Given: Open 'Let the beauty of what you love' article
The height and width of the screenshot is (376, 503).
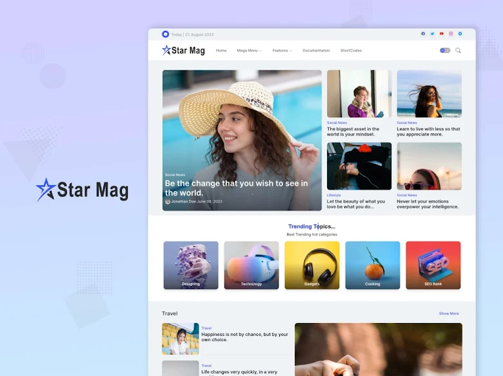Looking at the screenshot, I should 356,204.
